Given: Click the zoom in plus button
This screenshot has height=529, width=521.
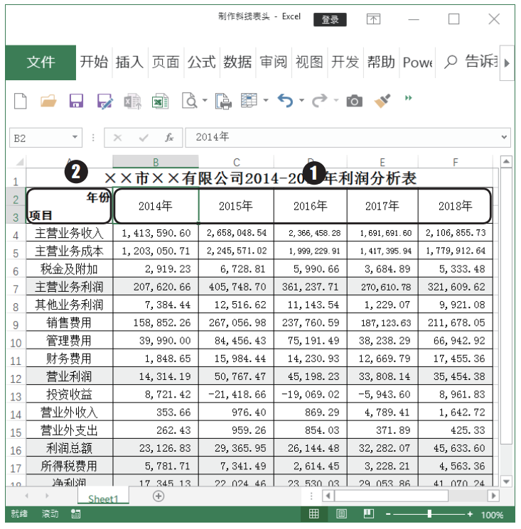Looking at the screenshot, I should pyautogui.click(x=470, y=514).
